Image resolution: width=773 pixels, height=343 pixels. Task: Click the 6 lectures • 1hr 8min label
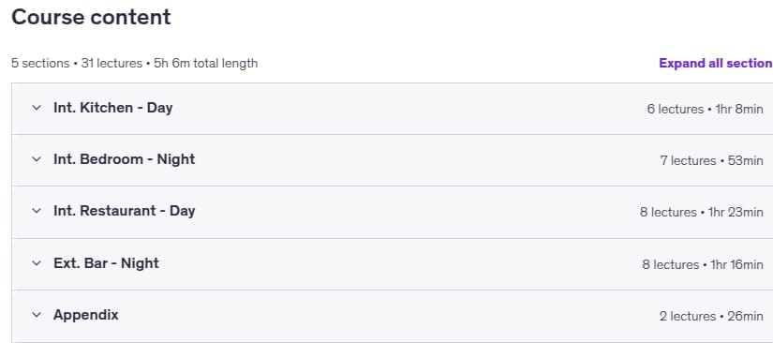click(705, 109)
